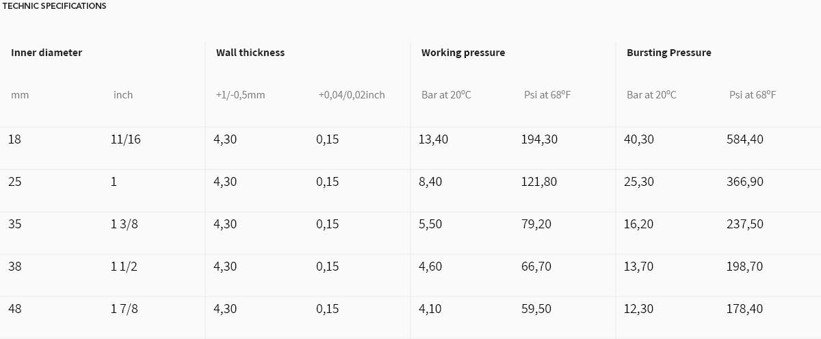Click the +0,04/0,02inch tolerance label

(352, 95)
